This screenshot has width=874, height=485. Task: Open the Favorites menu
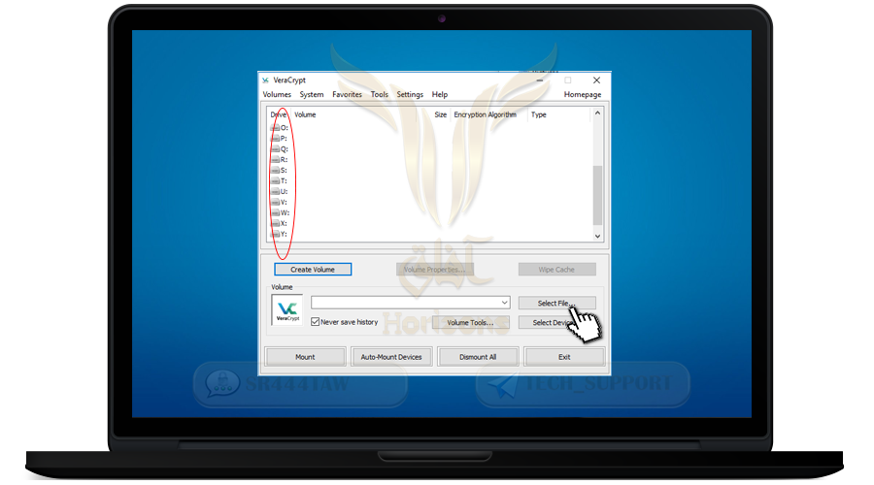click(347, 95)
